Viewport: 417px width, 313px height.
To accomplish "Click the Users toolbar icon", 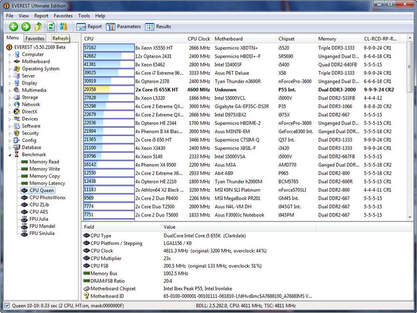I will [63, 27].
